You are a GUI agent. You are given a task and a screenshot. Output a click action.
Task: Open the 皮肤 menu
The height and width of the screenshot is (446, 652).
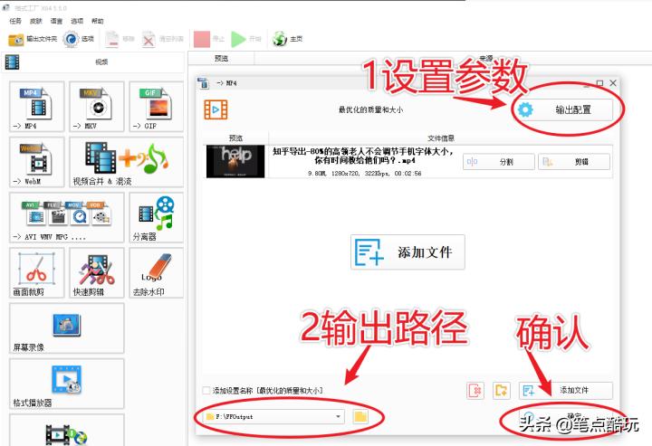(35, 21)
